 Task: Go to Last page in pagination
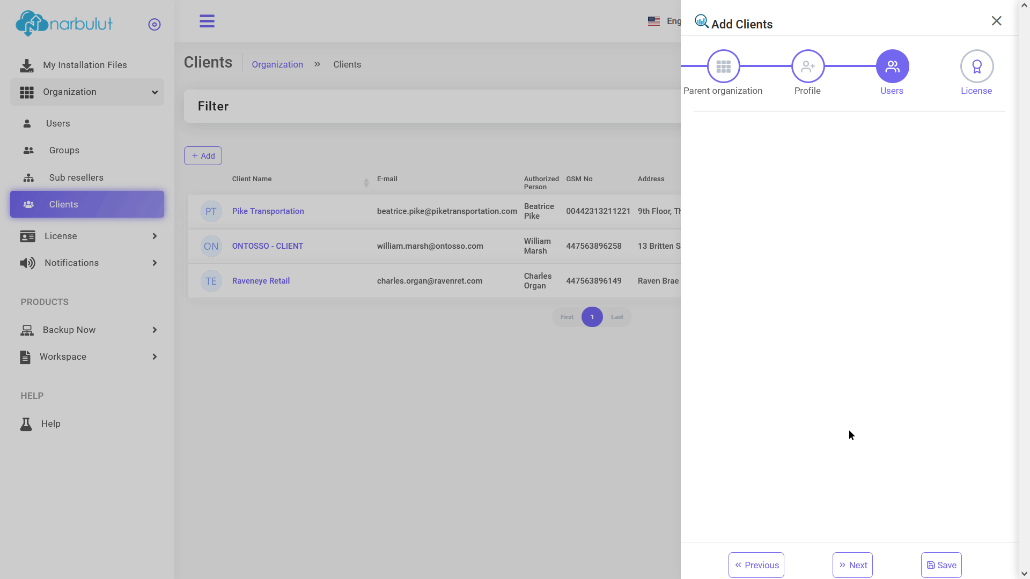tap(617, 317)
